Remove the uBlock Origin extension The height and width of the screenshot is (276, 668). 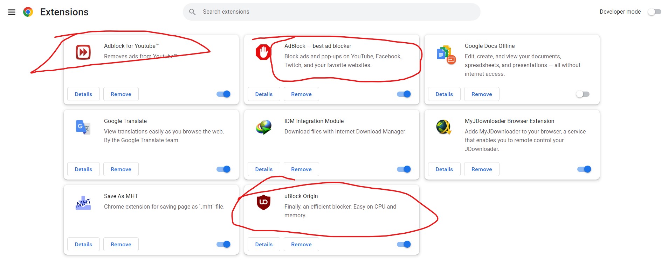tap(301, 244)
